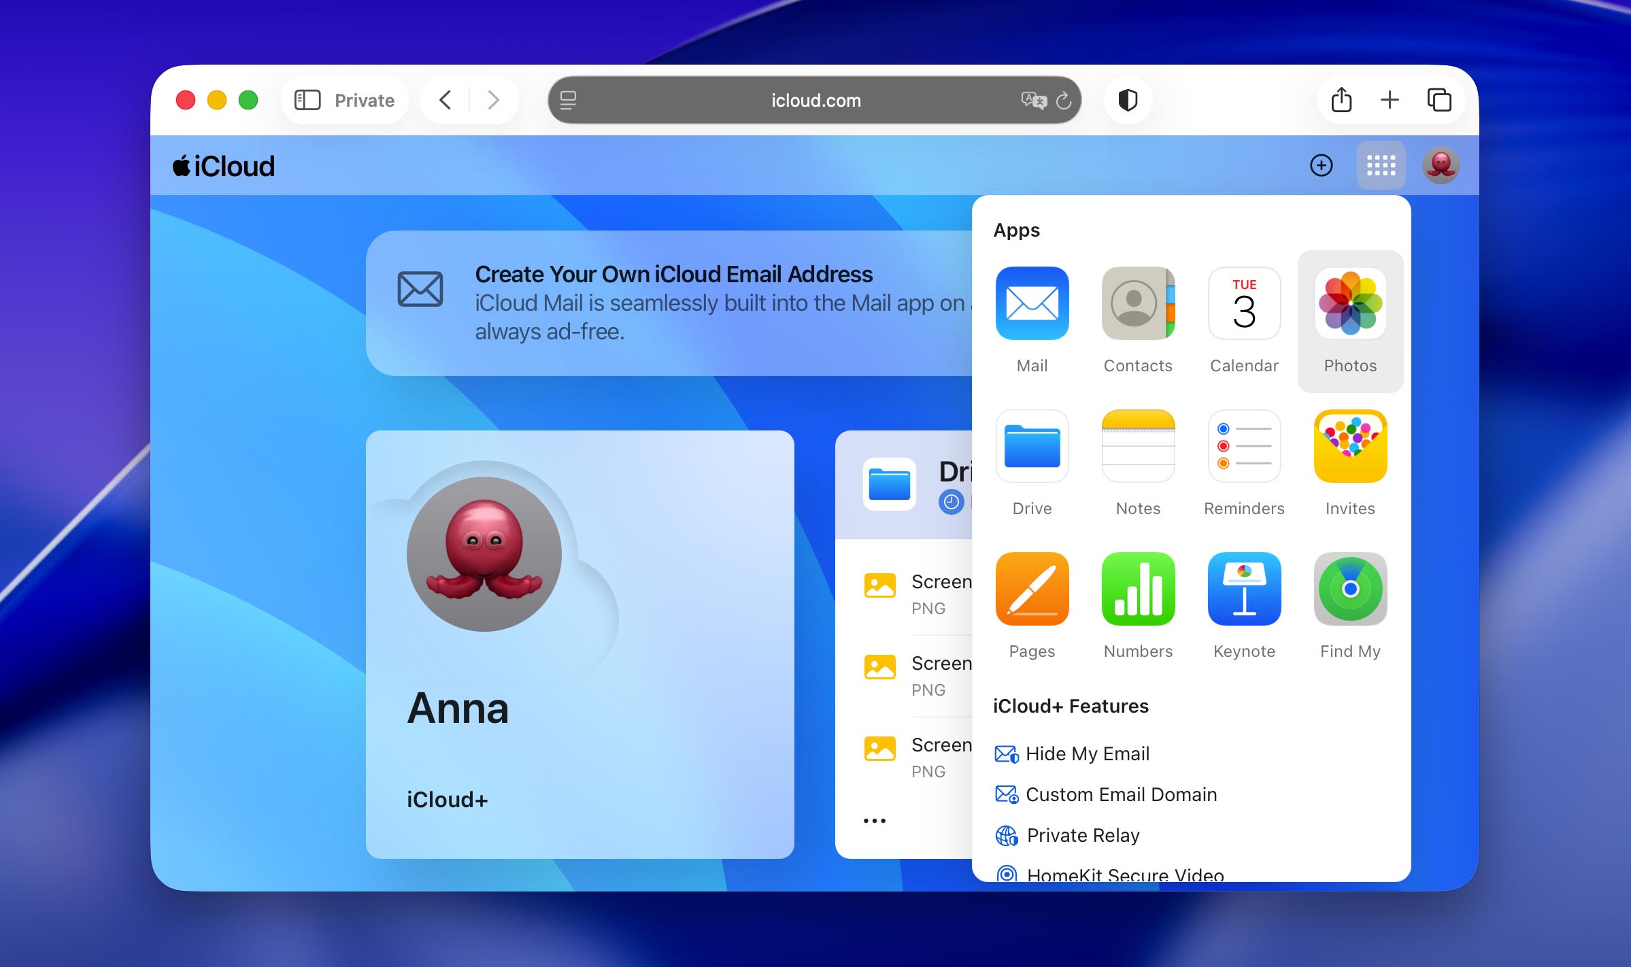
Task: Click the iCloud logo link
Action: [x=223, y=166]
